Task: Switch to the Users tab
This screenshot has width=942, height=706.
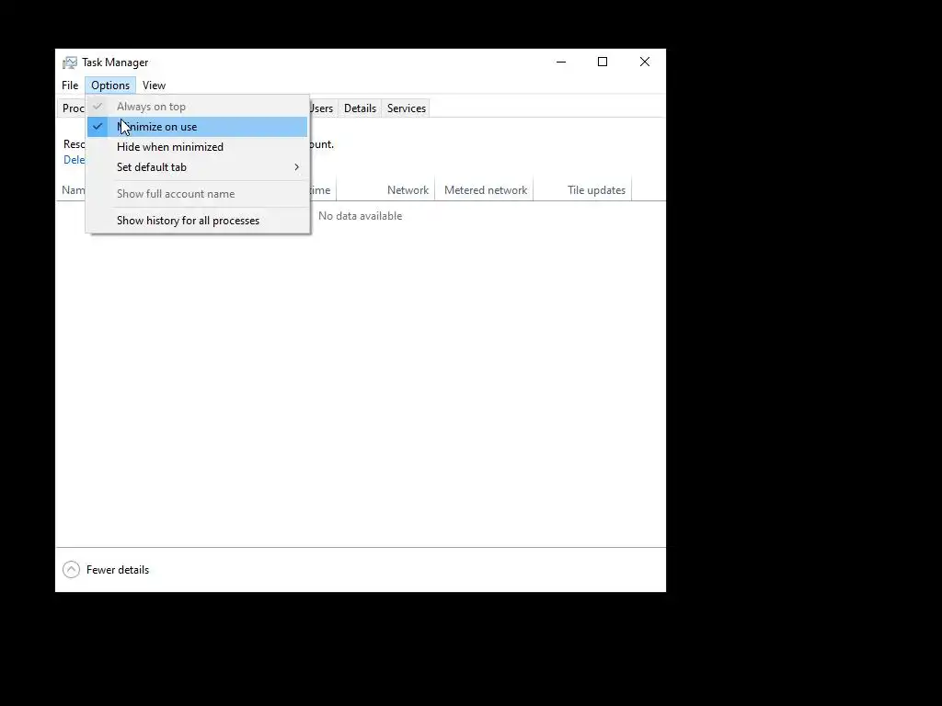Action: (x=322, y=108)
